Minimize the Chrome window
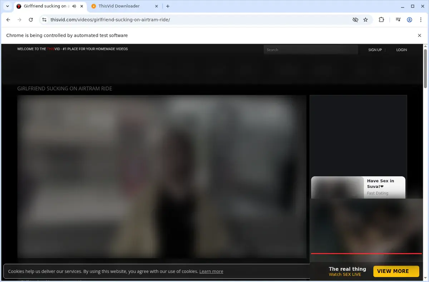429x282 pixels. click(x=402, y=6)
